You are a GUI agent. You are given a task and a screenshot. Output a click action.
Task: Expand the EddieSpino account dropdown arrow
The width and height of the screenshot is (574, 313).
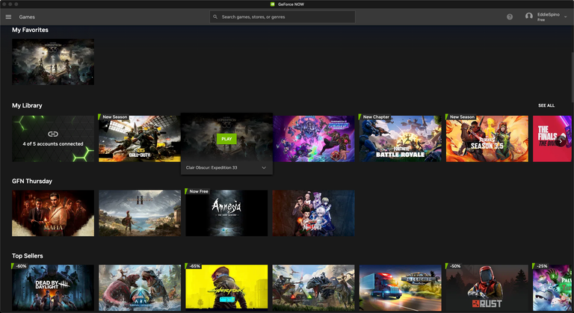pos(565,17)
